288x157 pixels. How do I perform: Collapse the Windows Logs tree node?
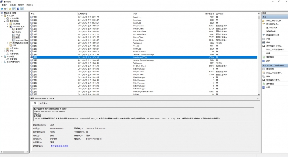(8, 26)
